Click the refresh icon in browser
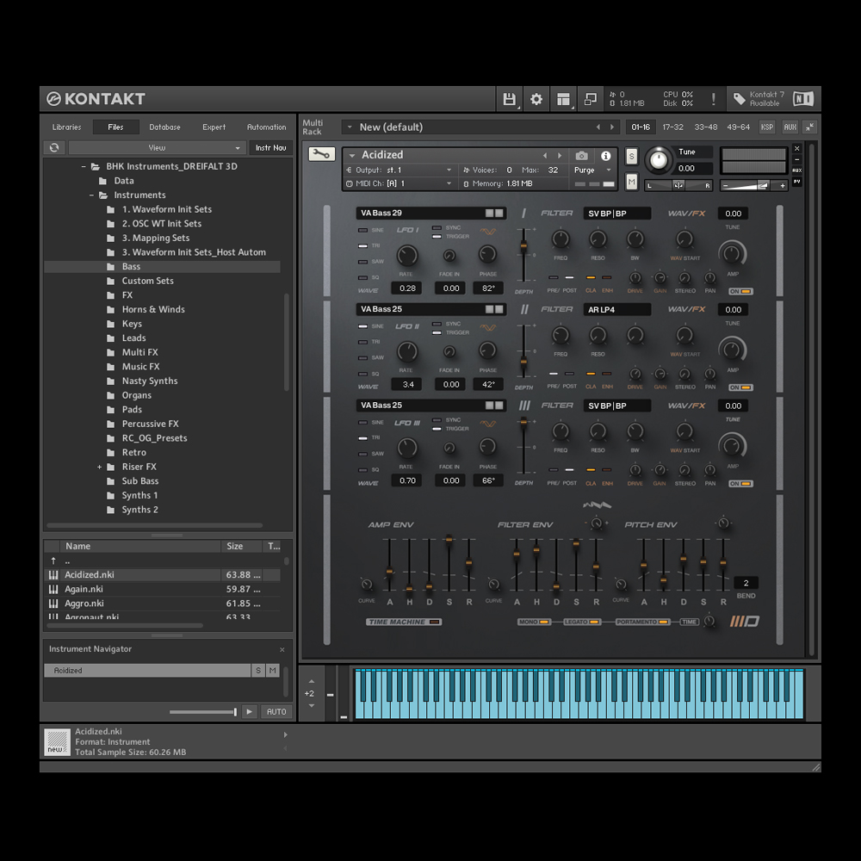The height and width of the screenshot is (861, 861). [55, 148]
